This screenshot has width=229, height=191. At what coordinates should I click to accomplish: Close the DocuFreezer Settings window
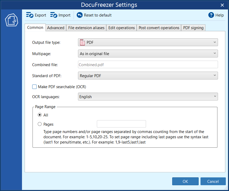222,5
